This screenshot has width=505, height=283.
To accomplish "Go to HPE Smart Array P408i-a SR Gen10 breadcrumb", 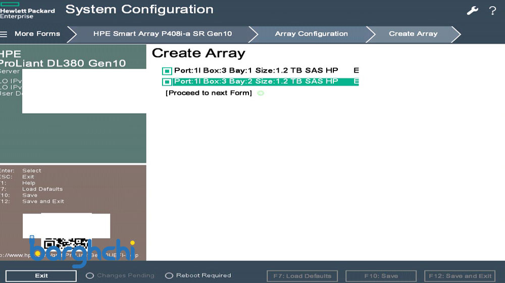I will (x=162, y=34).
